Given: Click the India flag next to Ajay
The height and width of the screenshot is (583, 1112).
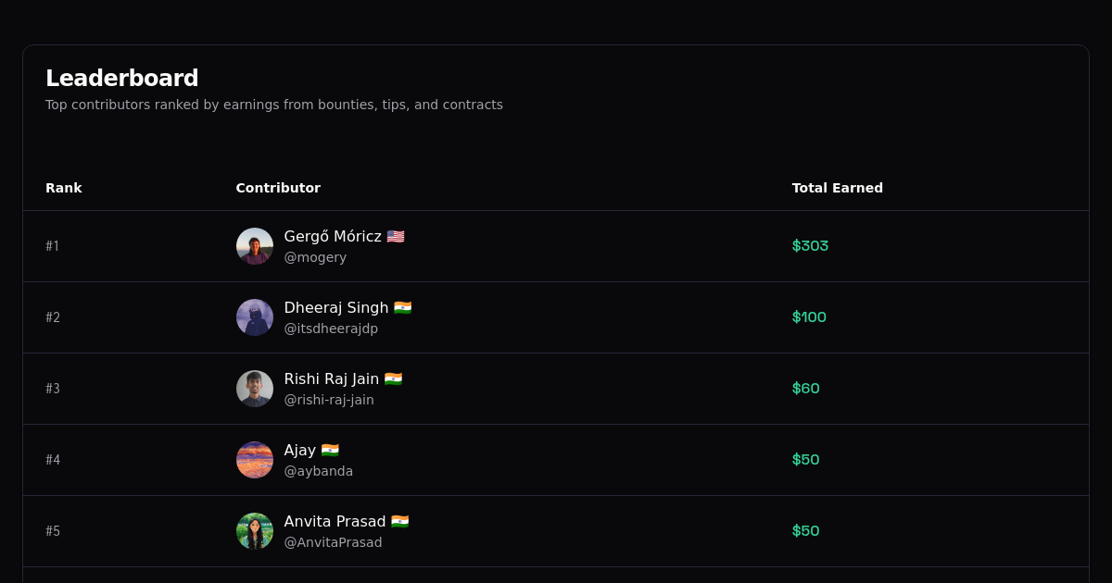Looking at the screenshot, I should point(331,450).
